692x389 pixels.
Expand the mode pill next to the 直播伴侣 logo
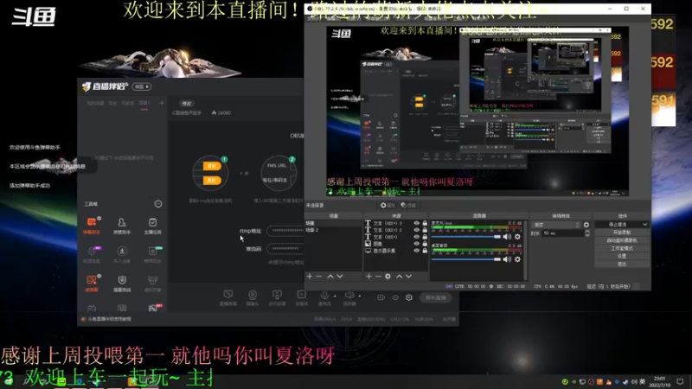tap(142, 86)
